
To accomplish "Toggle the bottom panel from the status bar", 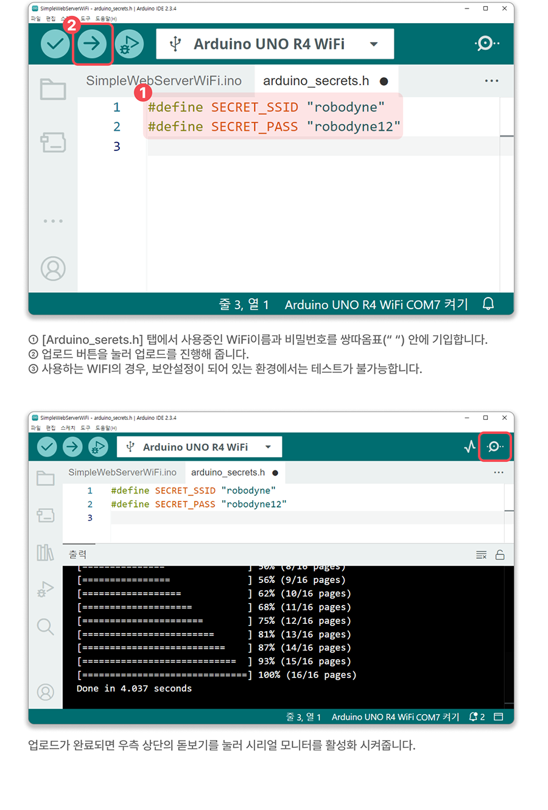I will pyautogui.click(x=498, y=717).
